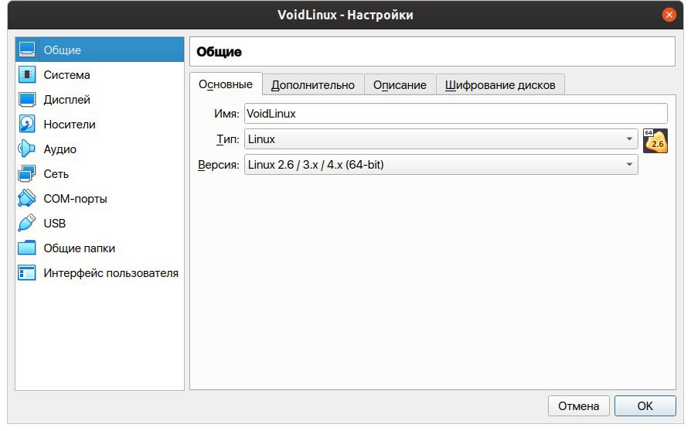
Task: Open the Дисплей screen icon
Action: [x=27, y=99]
